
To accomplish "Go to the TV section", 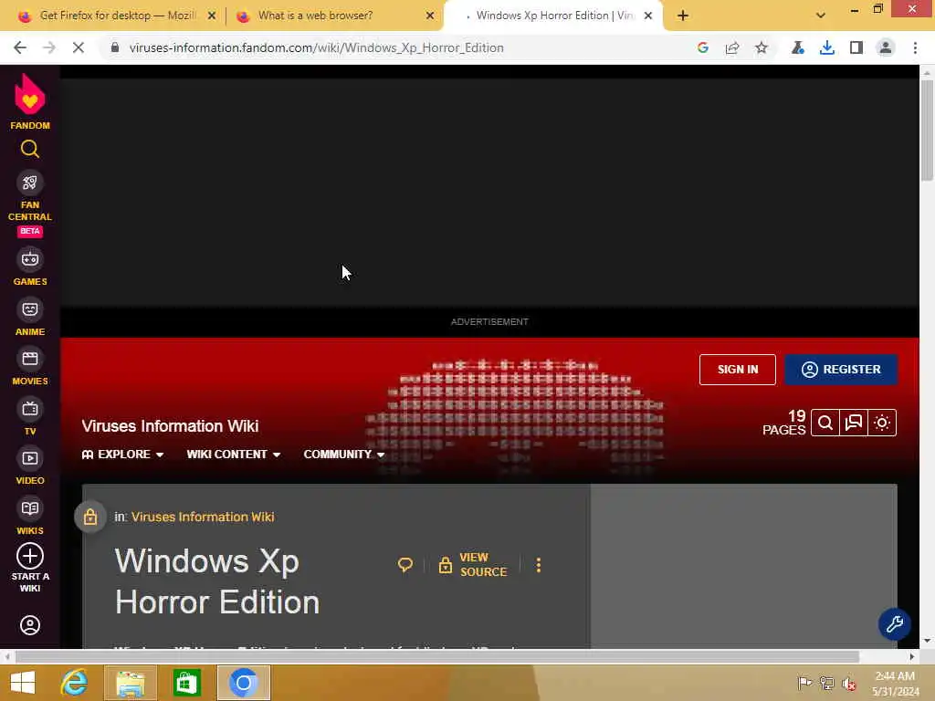I will point(30,417).
